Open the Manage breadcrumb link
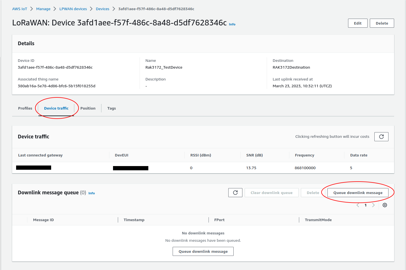406x270 pixels. (x=43, y=9)
